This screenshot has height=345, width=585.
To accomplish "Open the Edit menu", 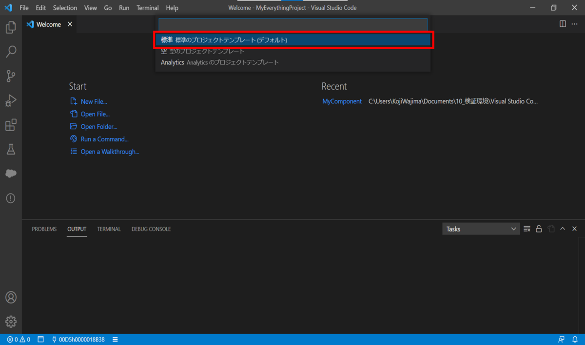I will (41, 8).
